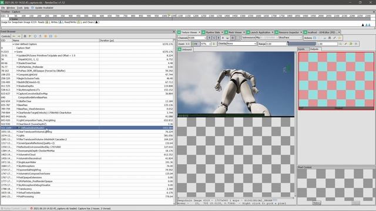376x211 pixels.
Task: Switch to the Resource Inspector tab
Action: (x=288, y=32)
